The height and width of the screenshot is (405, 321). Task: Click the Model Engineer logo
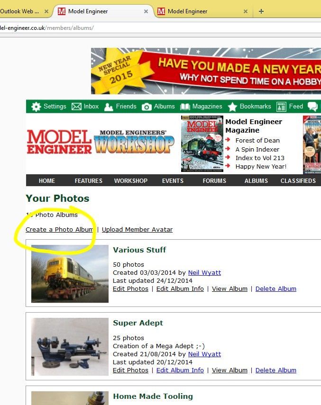[x=59, y=142]
